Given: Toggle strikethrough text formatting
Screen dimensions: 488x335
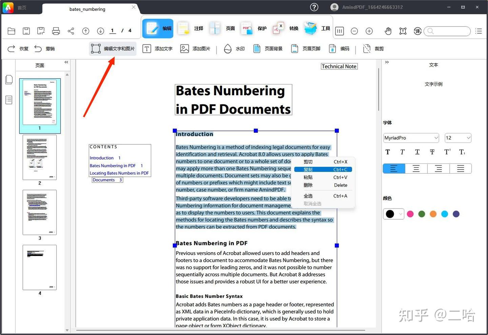Looking at the screenshot, I should [x=432, y=152].
